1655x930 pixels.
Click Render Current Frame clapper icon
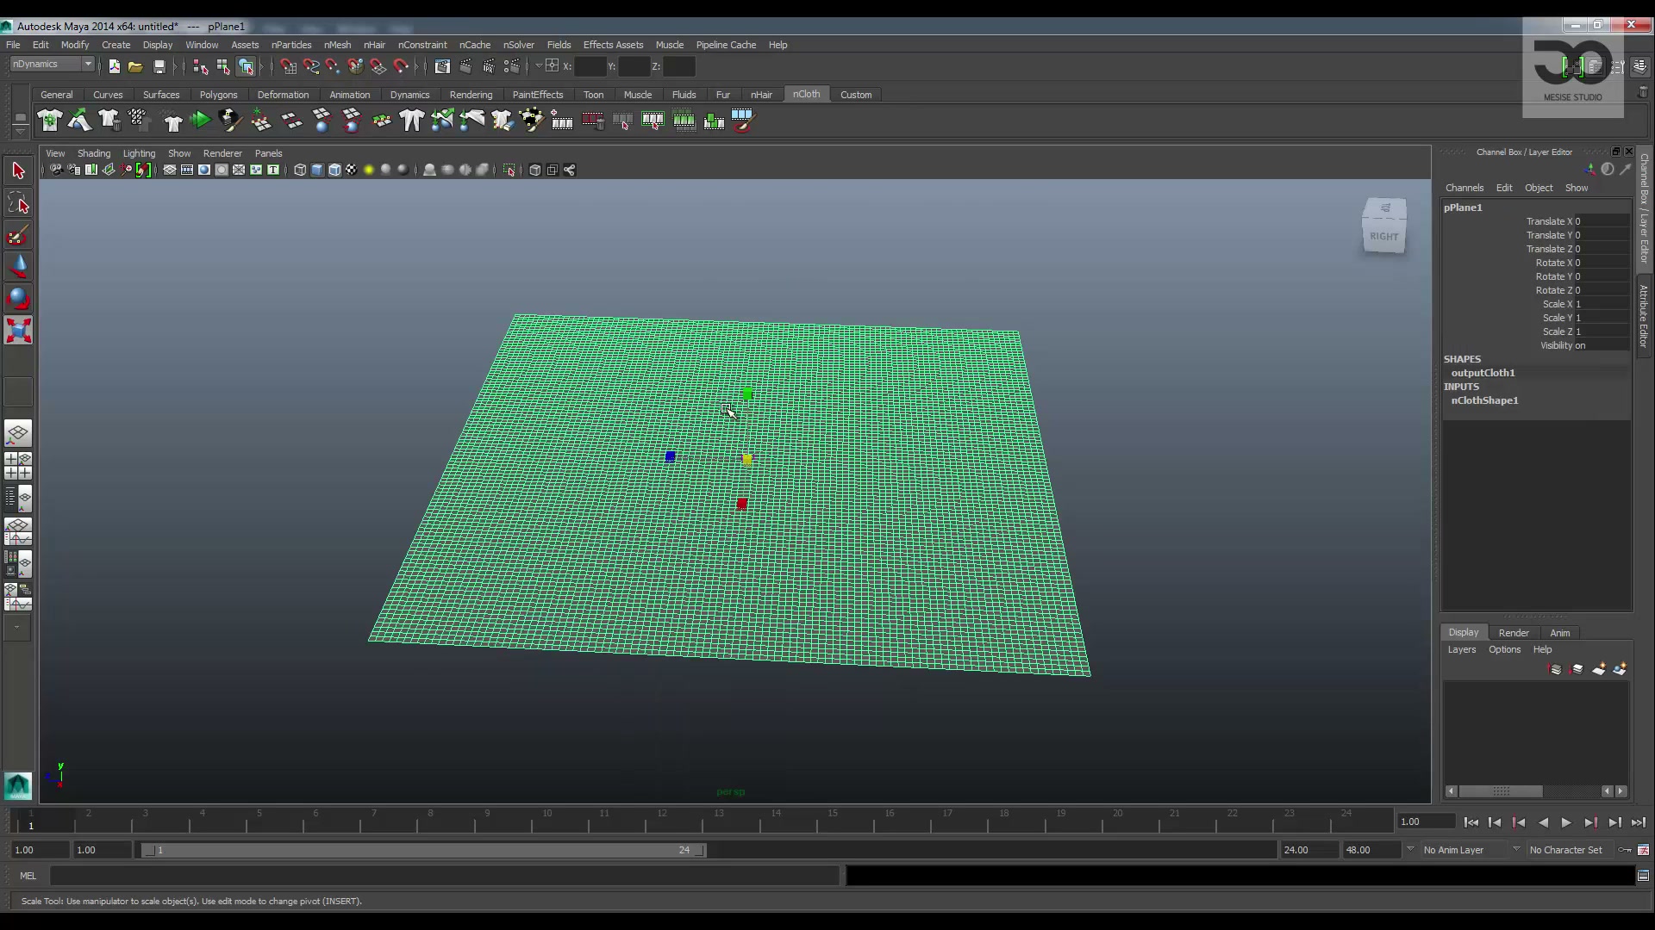[466, 66]
